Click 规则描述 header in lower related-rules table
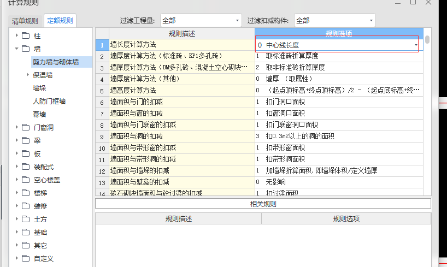 coord(179,218)
